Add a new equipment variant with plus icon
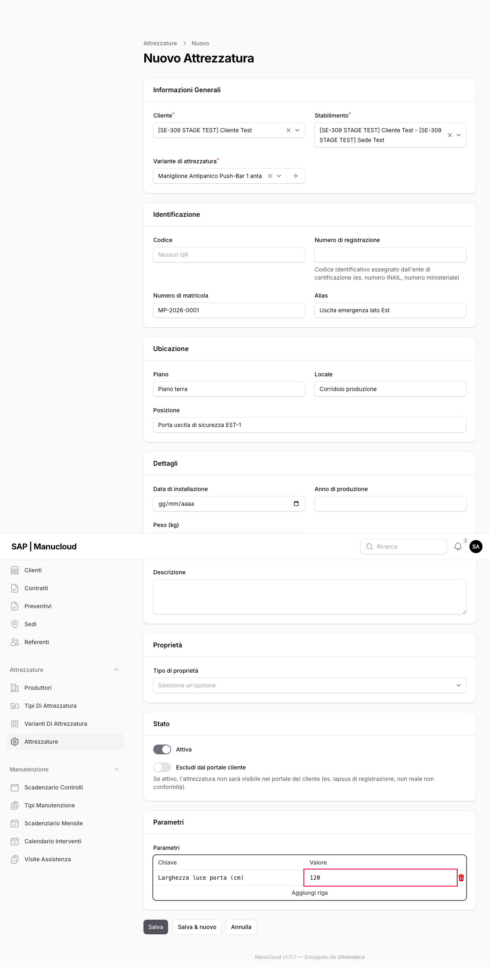This screenshot has width=489, height=967. pyautogui.click(x=296, y=176)
